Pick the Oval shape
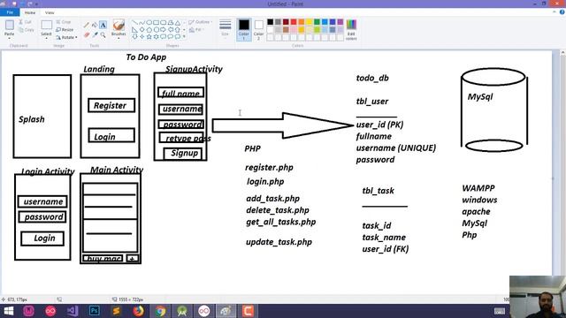This screenshot has width=566, height=318. 149,22
